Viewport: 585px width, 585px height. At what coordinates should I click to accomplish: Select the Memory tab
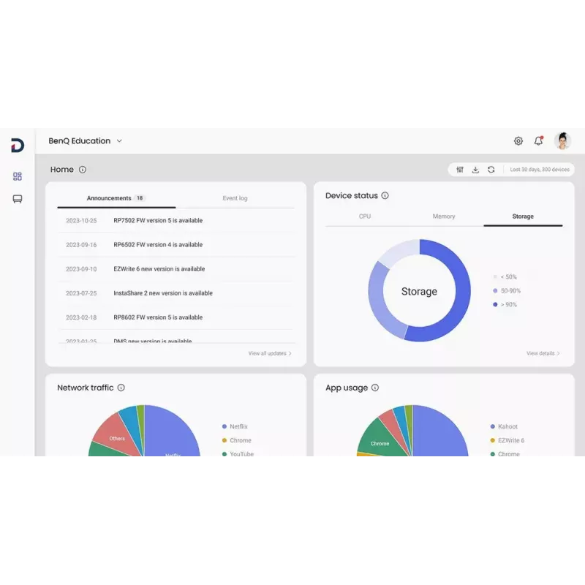pos(444,216)
